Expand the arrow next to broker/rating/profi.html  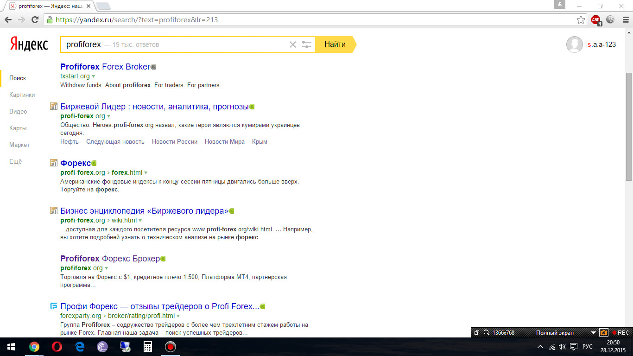pos(178,316)
